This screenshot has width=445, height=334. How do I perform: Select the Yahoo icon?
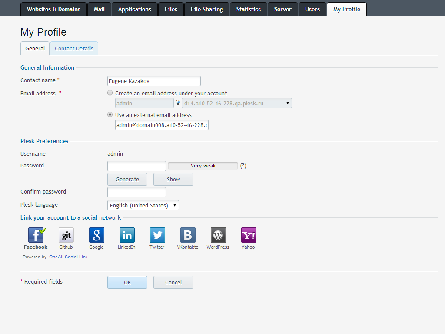click(x=249, y=235)
